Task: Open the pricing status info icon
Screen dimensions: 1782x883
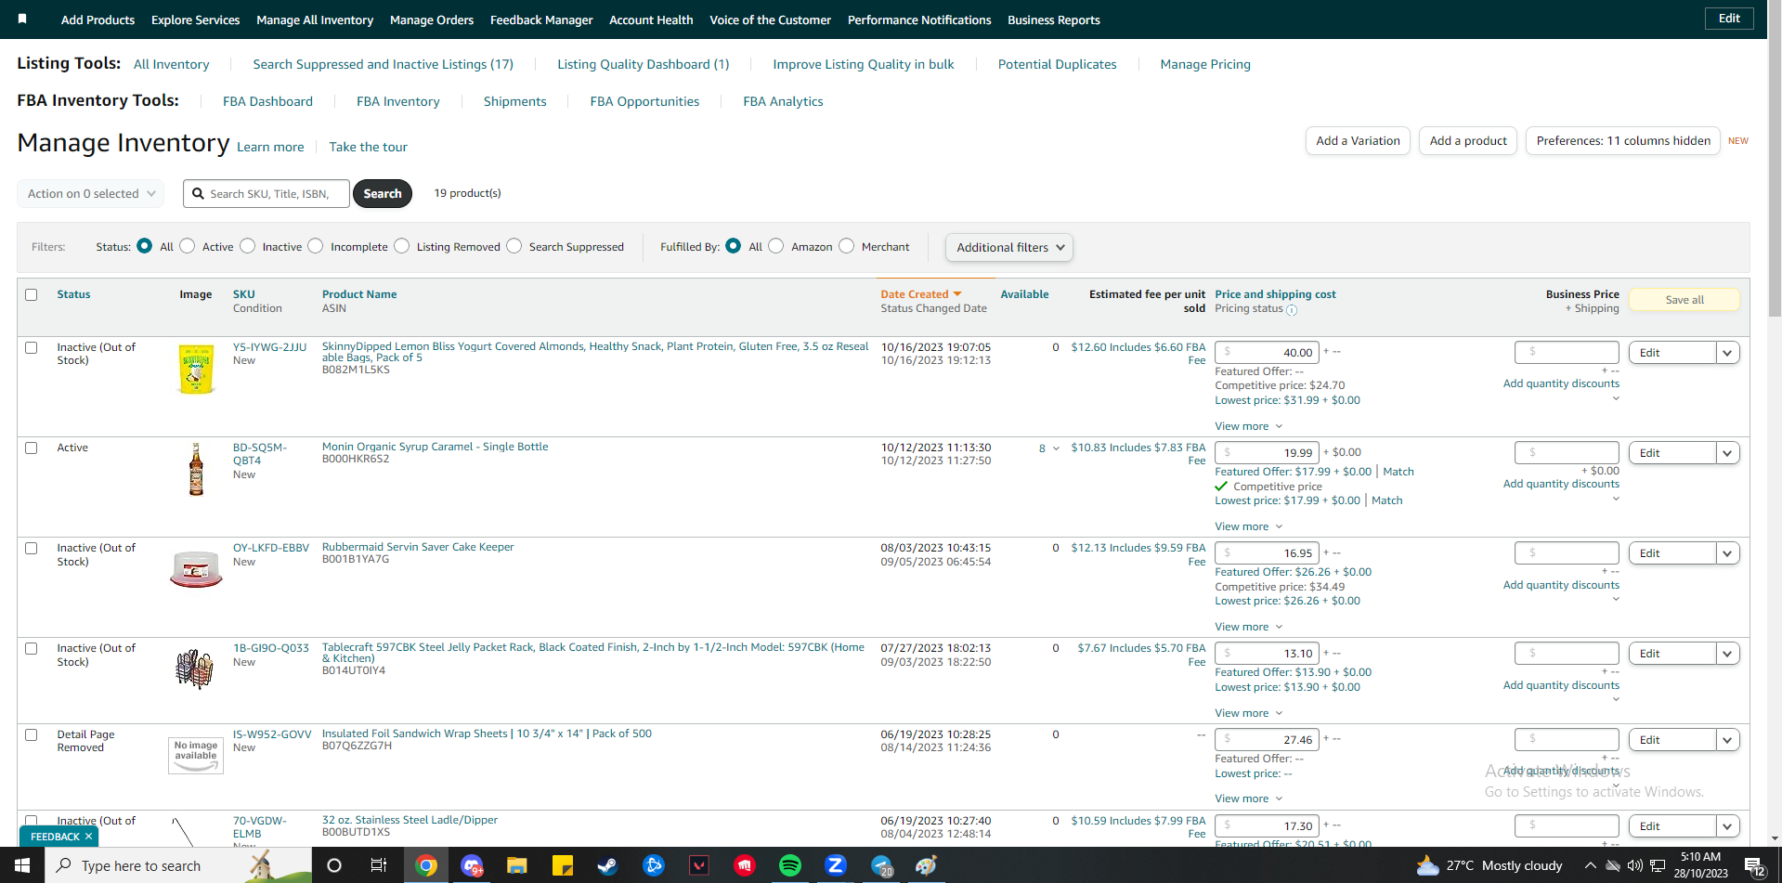Action: [1292, 309]
